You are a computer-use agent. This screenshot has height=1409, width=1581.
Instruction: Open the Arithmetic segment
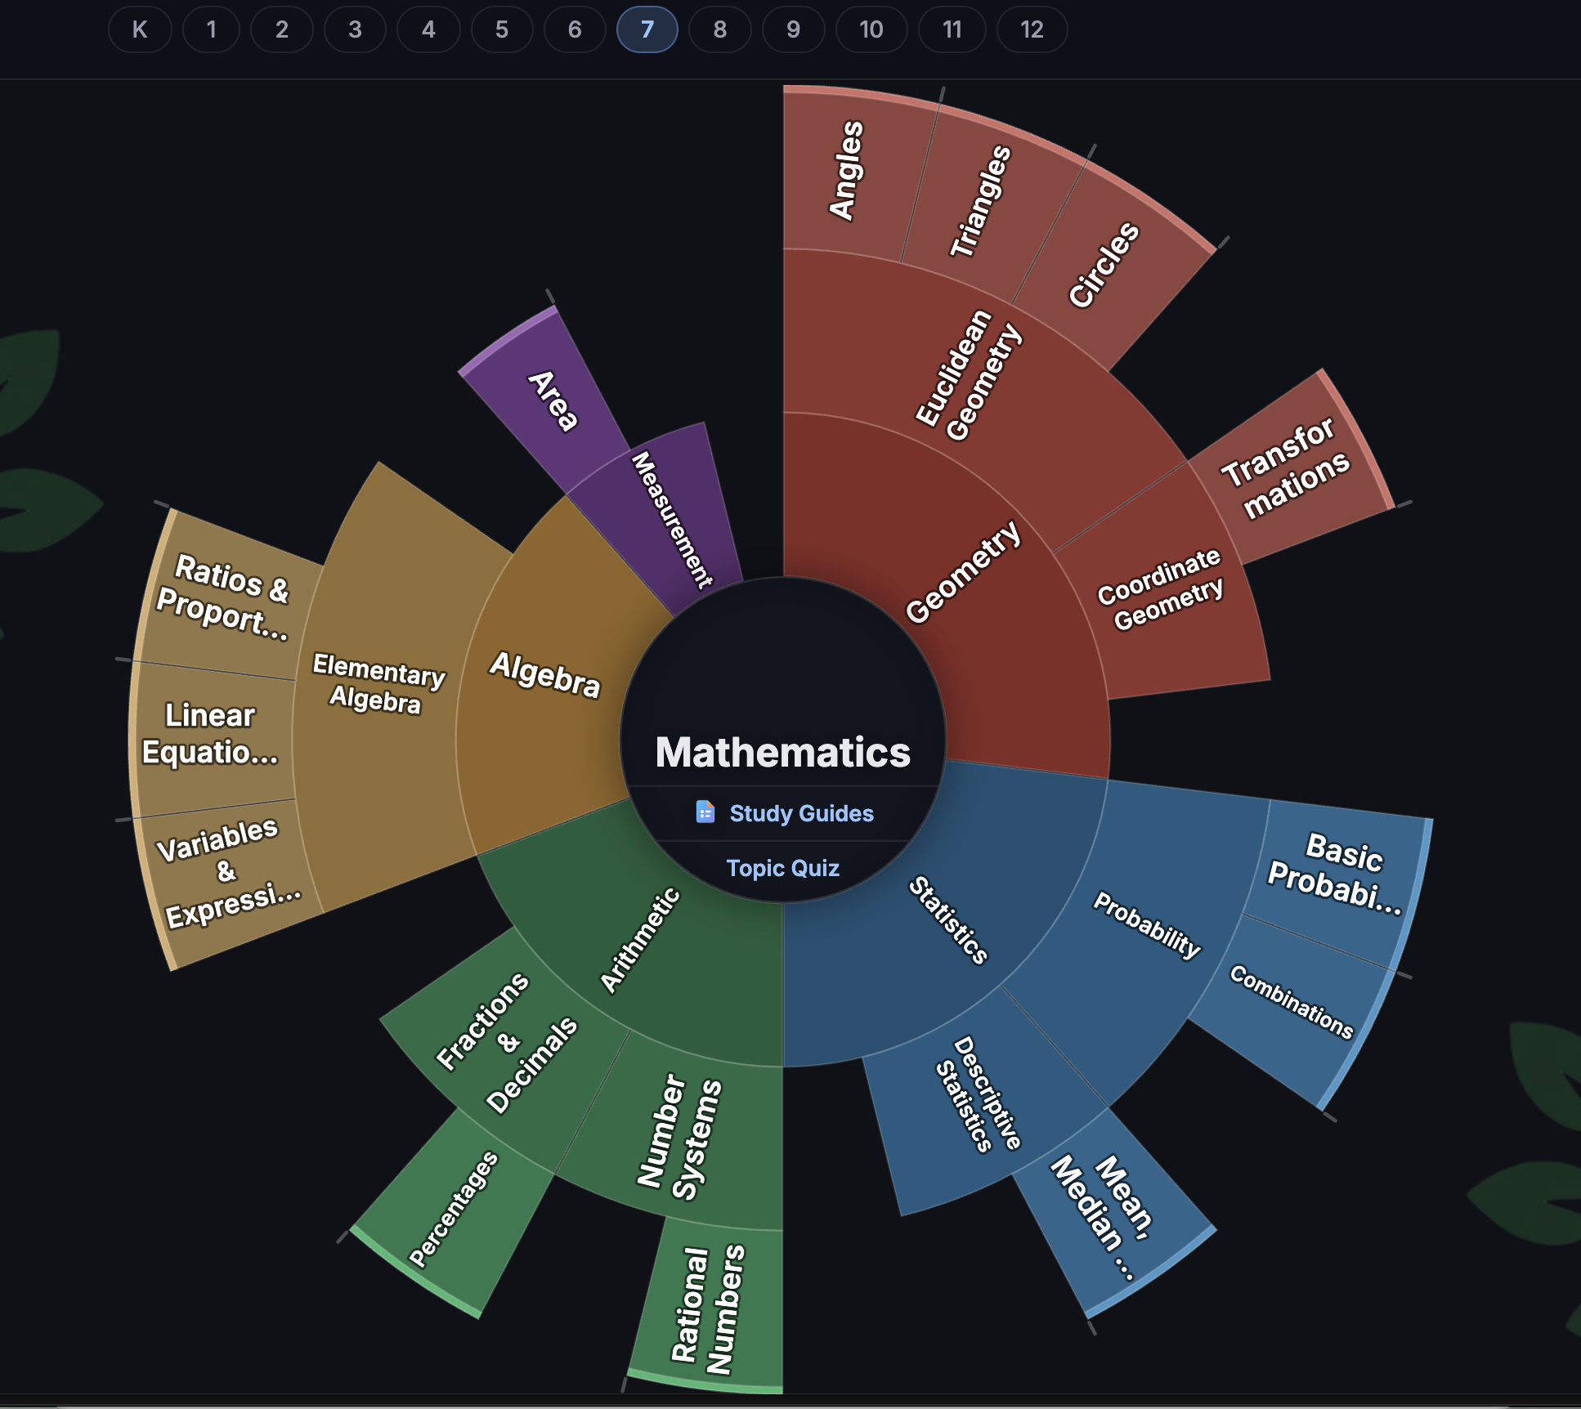point(639,940)
